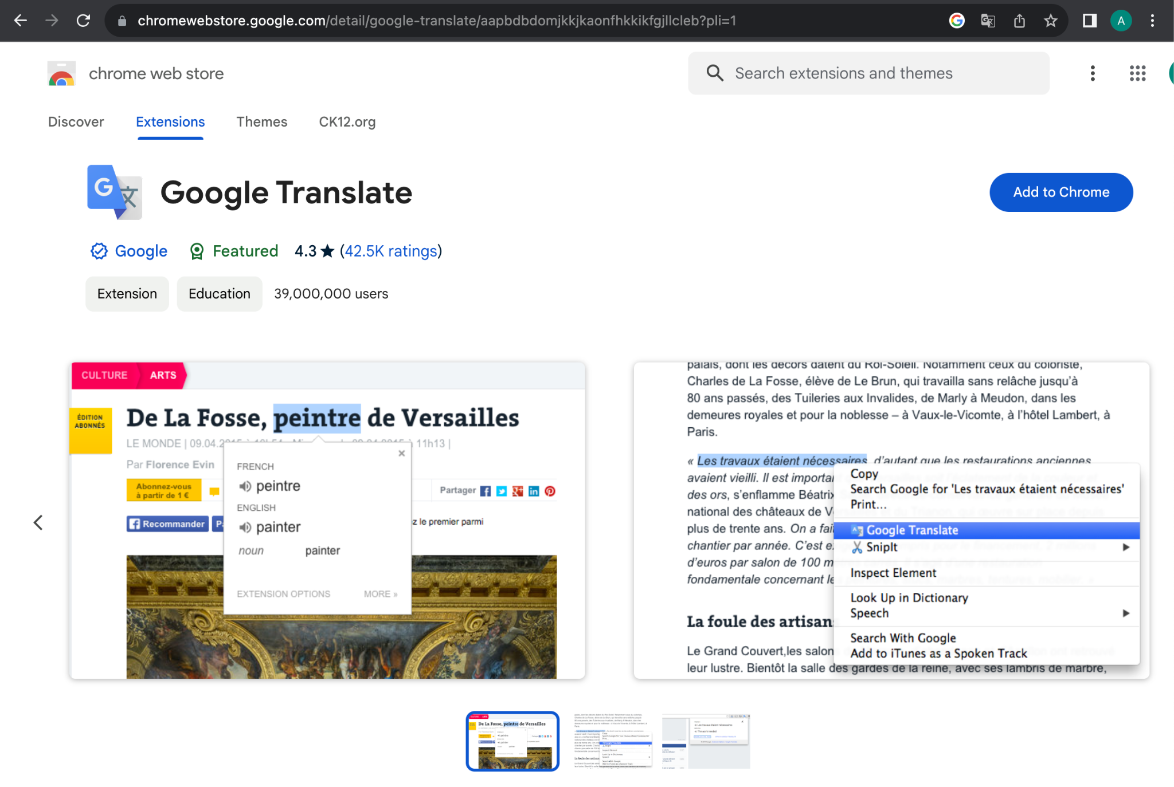Click the search magnifier icon
The image size is (1174, 787).
pyautogui.click(x=715, y=73)
